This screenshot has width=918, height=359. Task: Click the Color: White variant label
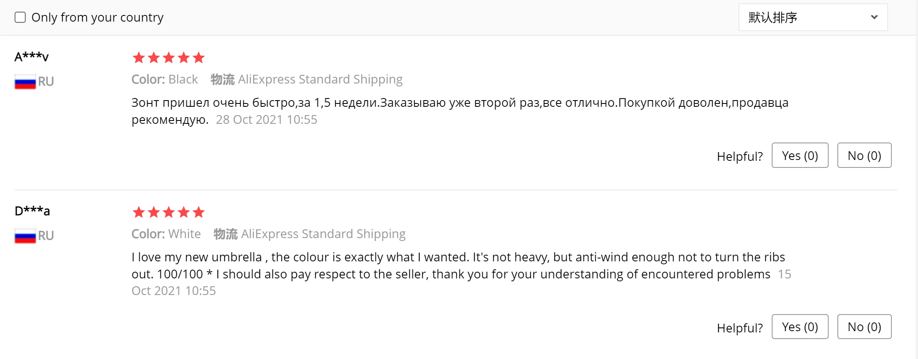tap(166, 234)
